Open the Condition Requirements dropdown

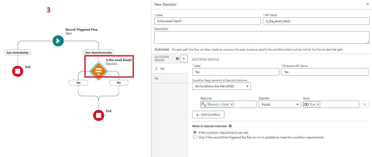221,86
